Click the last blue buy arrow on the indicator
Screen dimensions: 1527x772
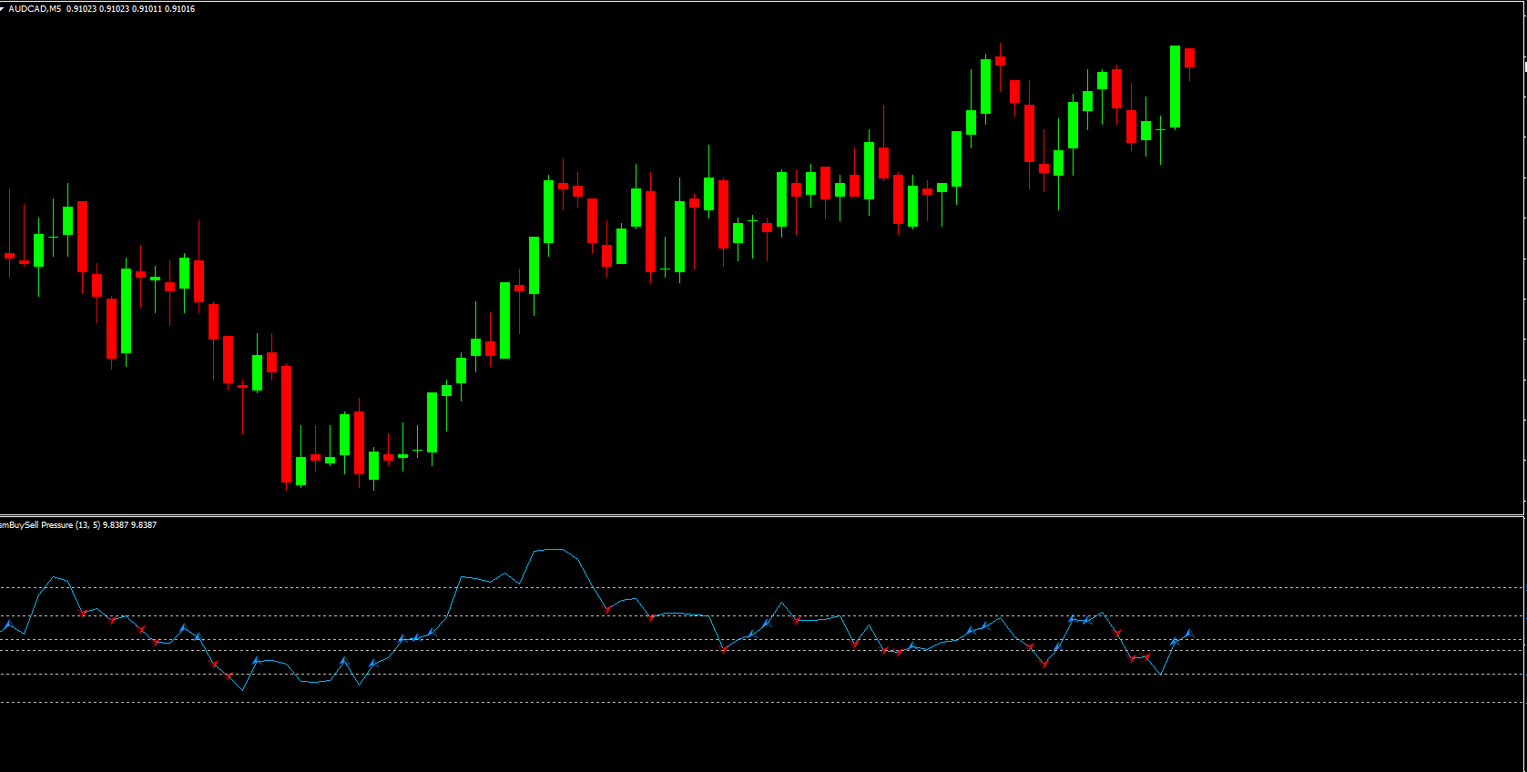1189,633
